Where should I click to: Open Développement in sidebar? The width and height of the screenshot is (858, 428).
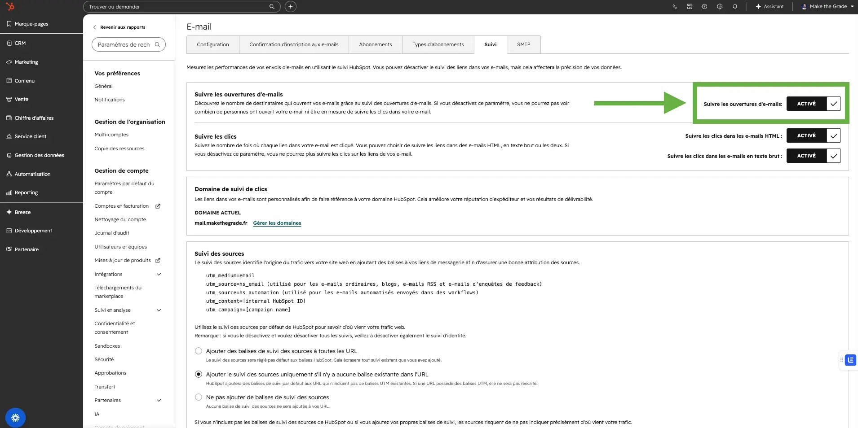pyautogui.click(x=29, y=231)
